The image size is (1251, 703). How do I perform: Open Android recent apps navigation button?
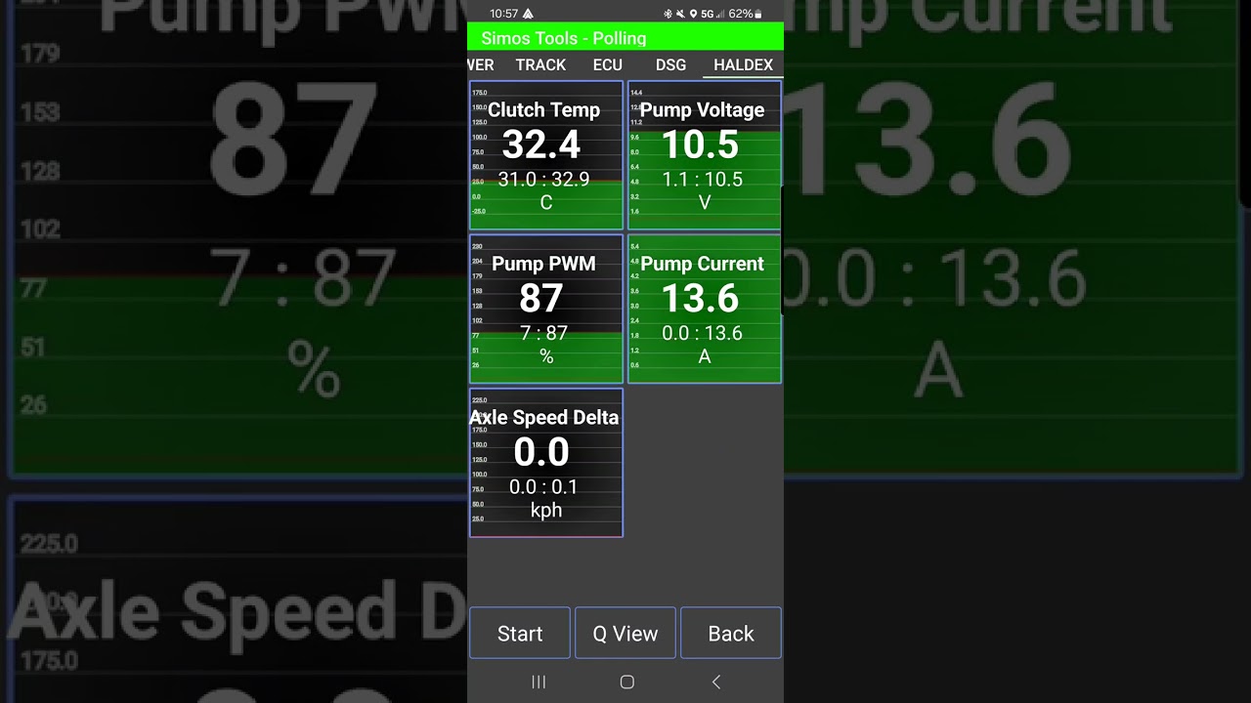[x=539, y=682]
